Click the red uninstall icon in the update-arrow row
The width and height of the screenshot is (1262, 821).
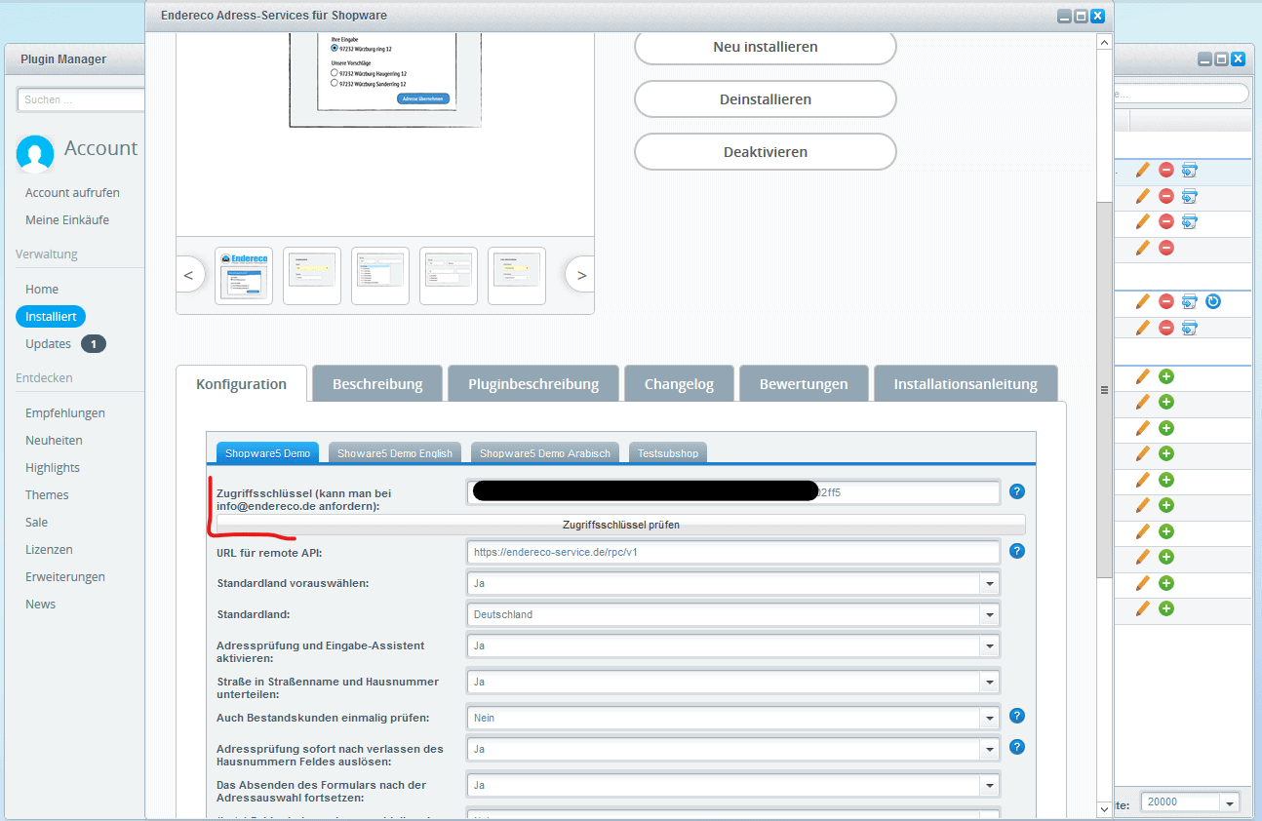[x=1166, y=301]
